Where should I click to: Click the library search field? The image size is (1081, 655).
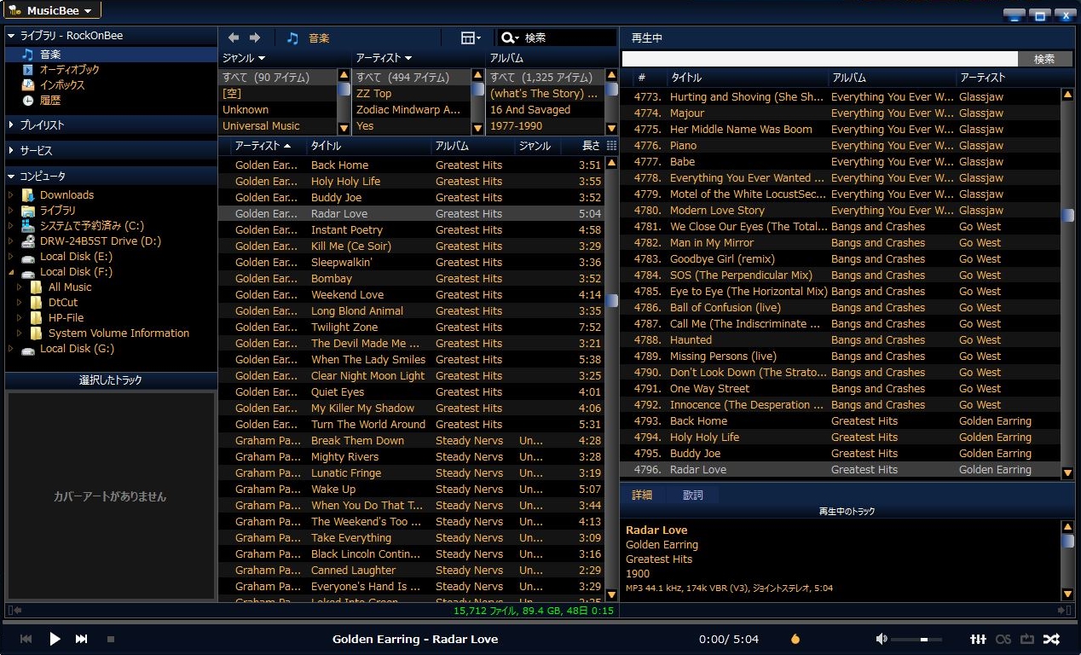569,38
